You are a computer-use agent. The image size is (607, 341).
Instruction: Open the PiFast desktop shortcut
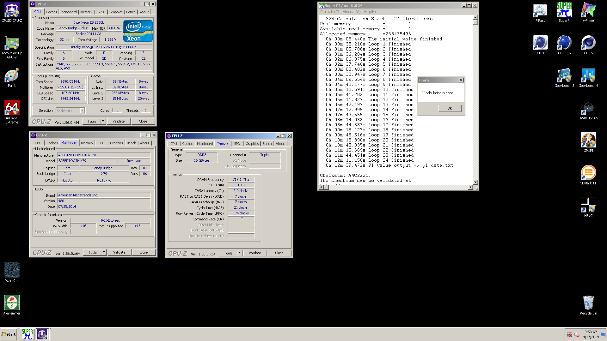point(540,13)
